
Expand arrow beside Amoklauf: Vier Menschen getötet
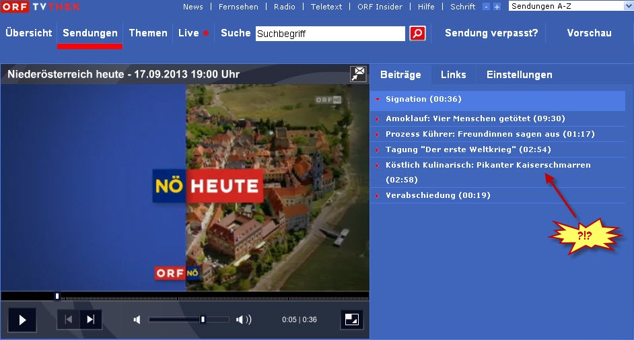point(378,119)
